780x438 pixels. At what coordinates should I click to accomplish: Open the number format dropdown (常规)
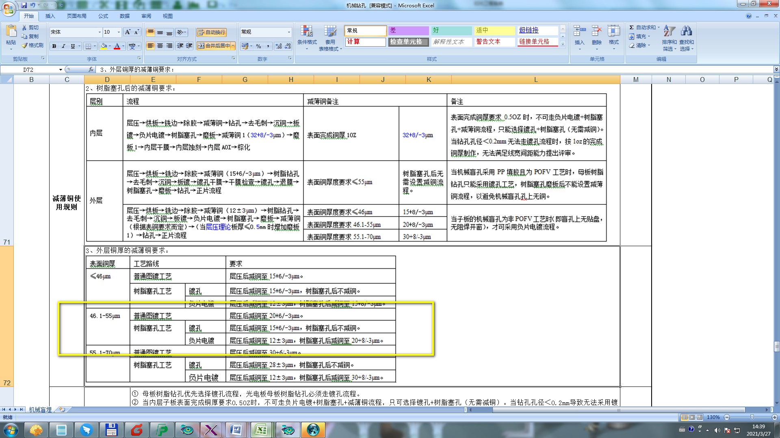[x=289, y=32]
